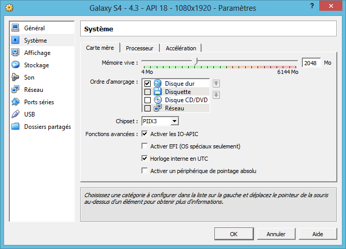Image resolution: width=346 pixels, height=249 pixels.
Task: Click the Affichage display icon
Action: [15, 52]
